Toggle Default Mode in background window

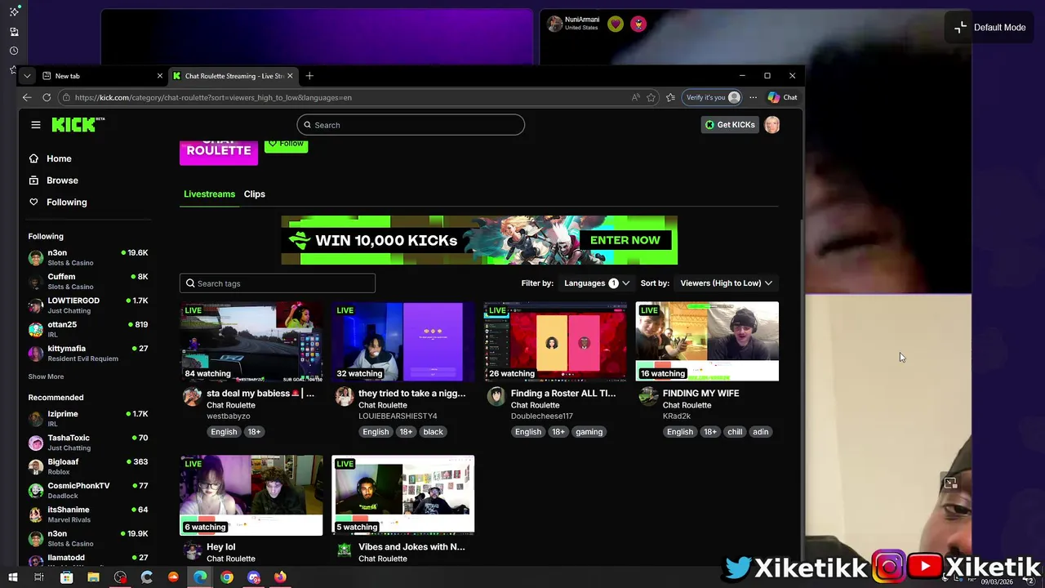(990, 27)
